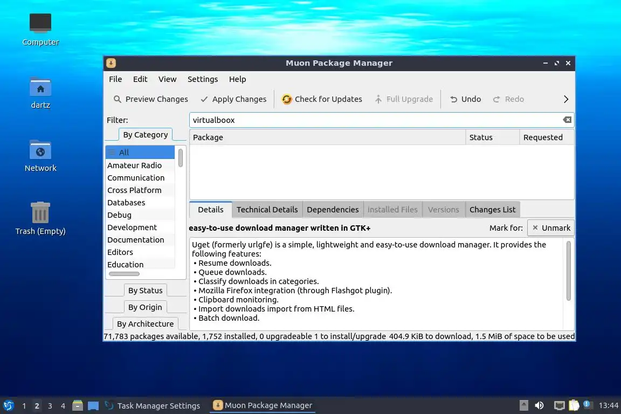Open the Dependencies tab
The height and width of the screenshot is (414, 621).
tap(333, 210)
